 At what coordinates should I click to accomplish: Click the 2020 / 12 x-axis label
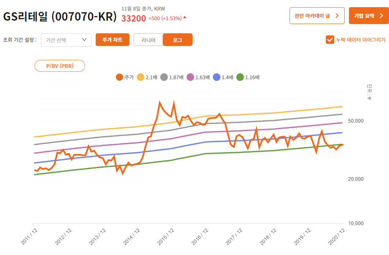tap(337, 236)
